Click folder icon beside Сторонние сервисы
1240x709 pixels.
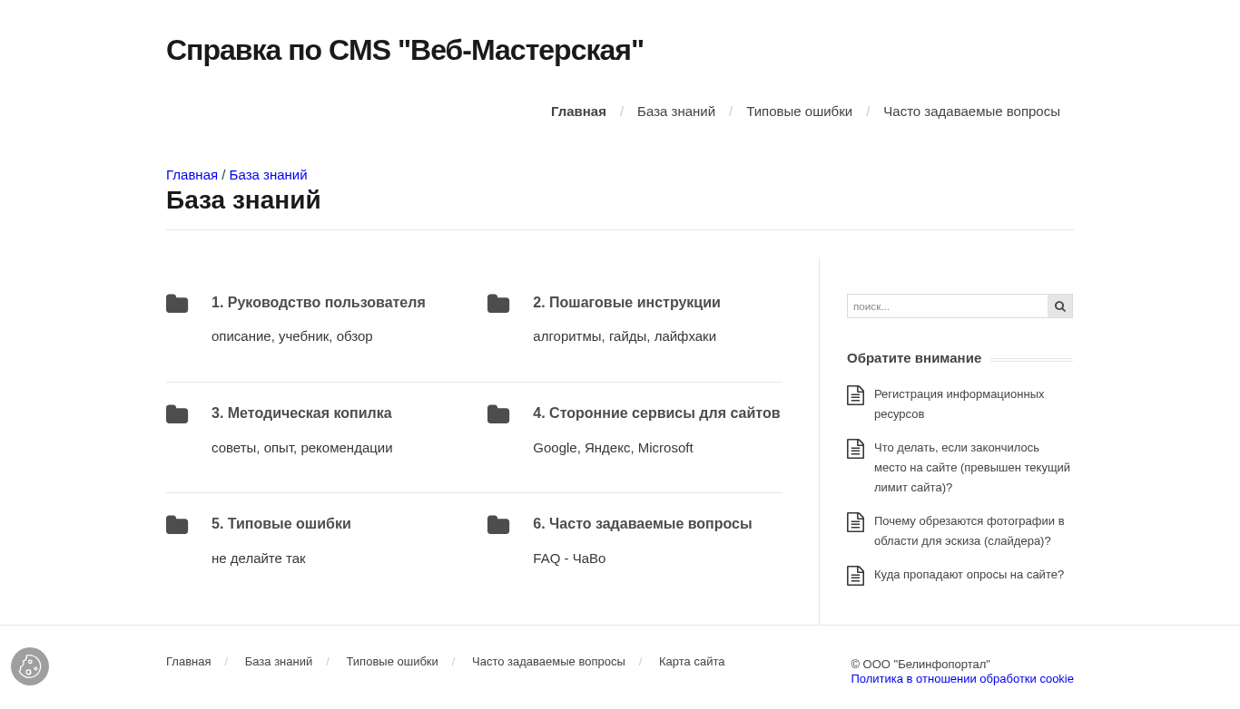[498, 414]
